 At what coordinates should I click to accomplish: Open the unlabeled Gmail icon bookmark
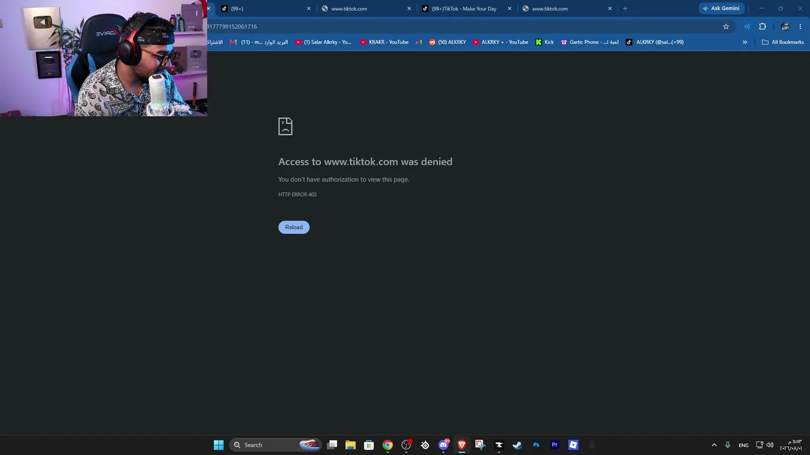[419, 42]
